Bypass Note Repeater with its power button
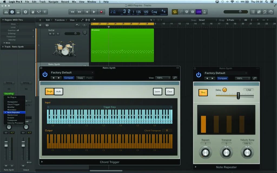 199,75
